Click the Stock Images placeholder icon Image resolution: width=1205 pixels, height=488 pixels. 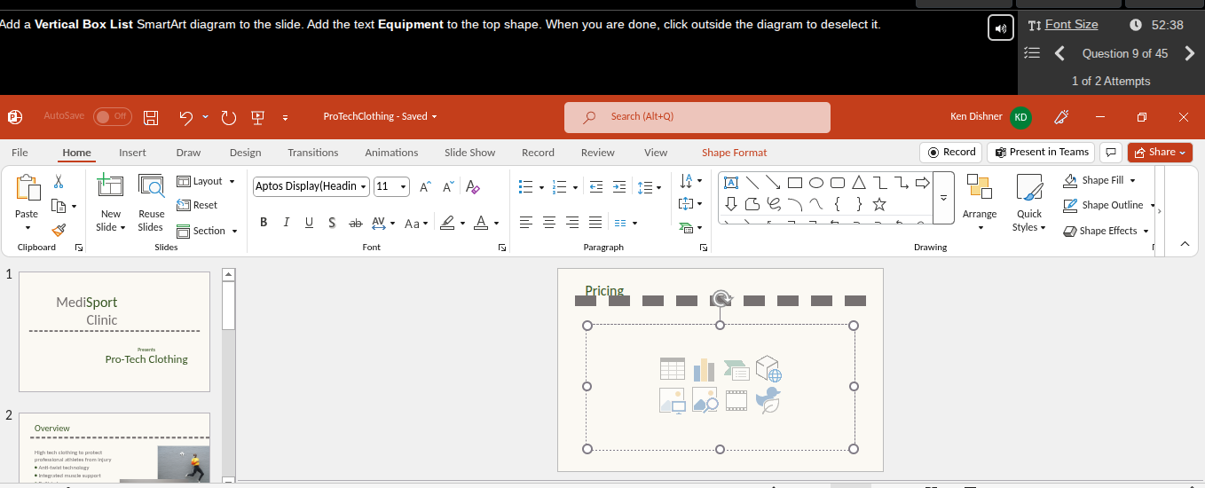click(x=705, y=401)
